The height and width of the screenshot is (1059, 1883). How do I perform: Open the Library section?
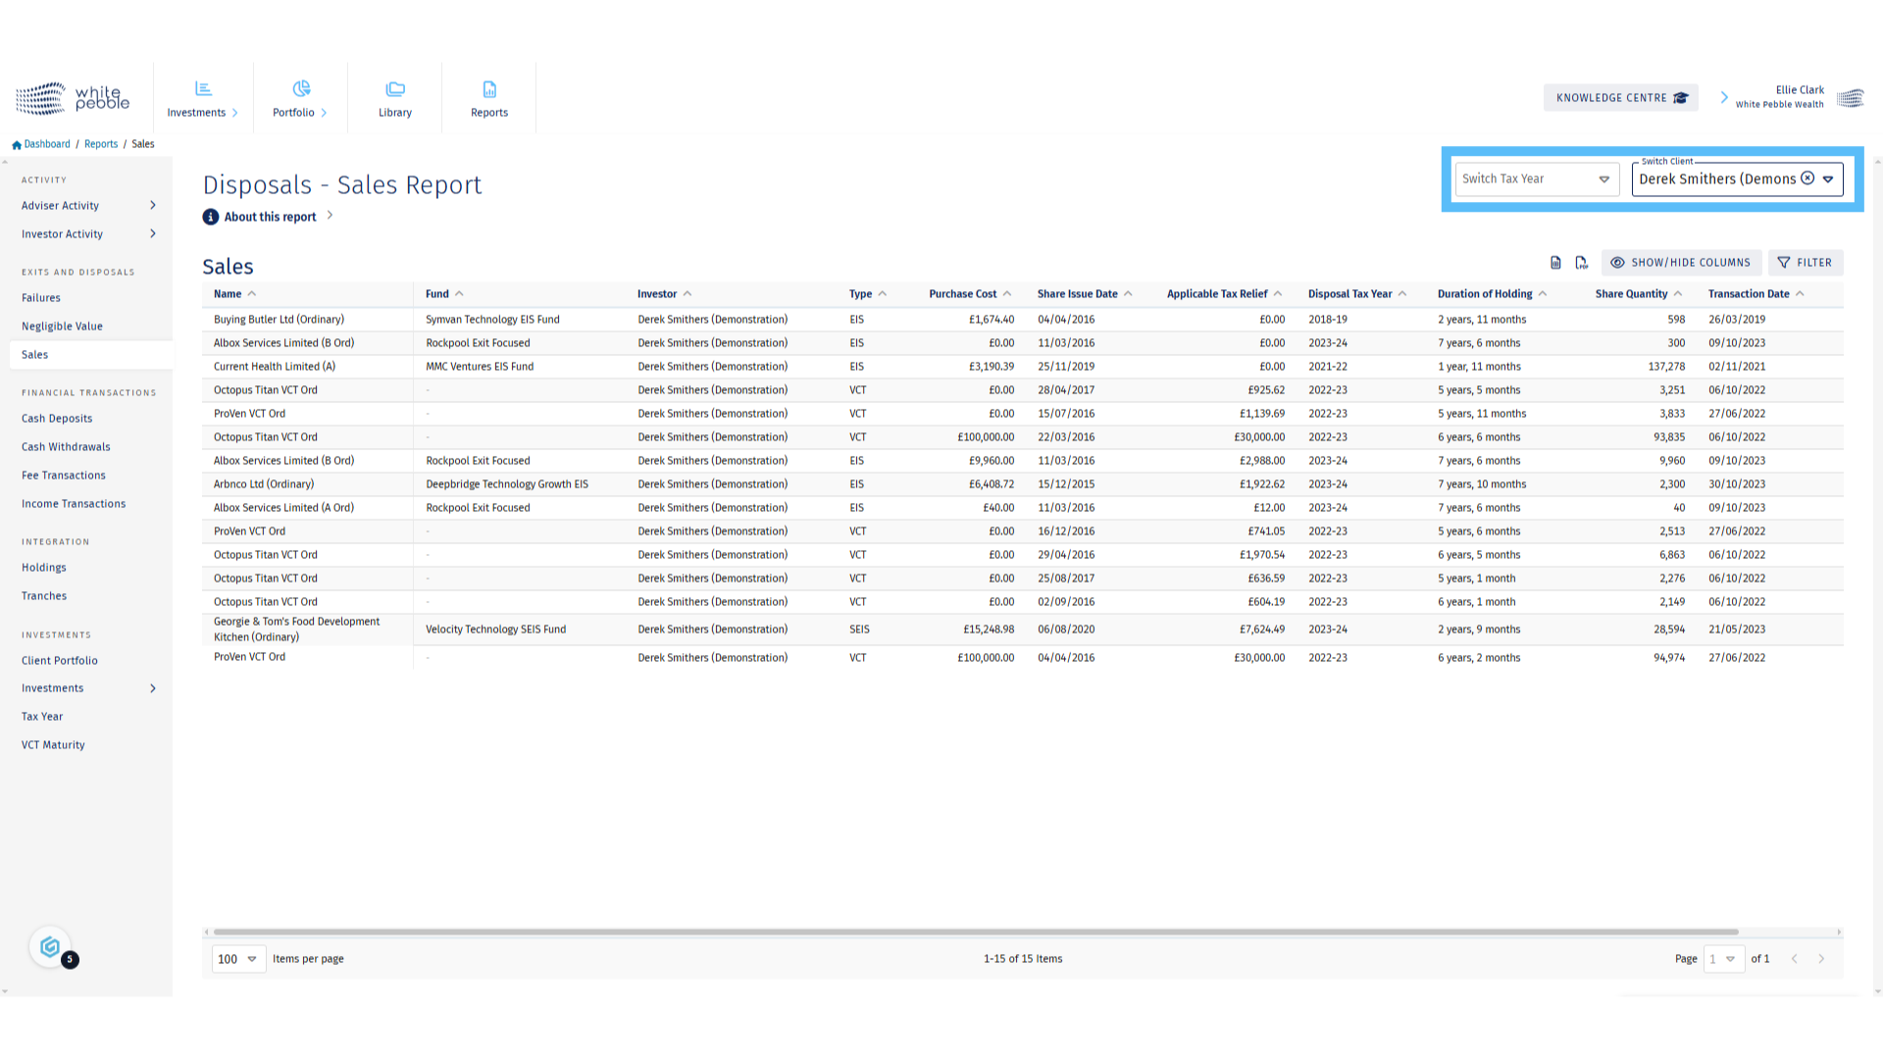tap(395, 98)
